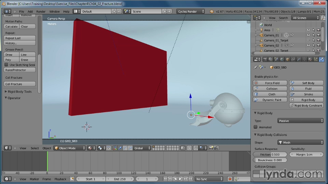Click the Repeat Last button
This screenshot has width=328, height=184.
(20, 38)
